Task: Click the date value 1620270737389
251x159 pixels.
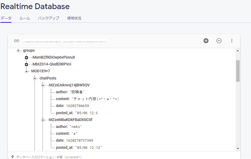Action: pos(80,141)
